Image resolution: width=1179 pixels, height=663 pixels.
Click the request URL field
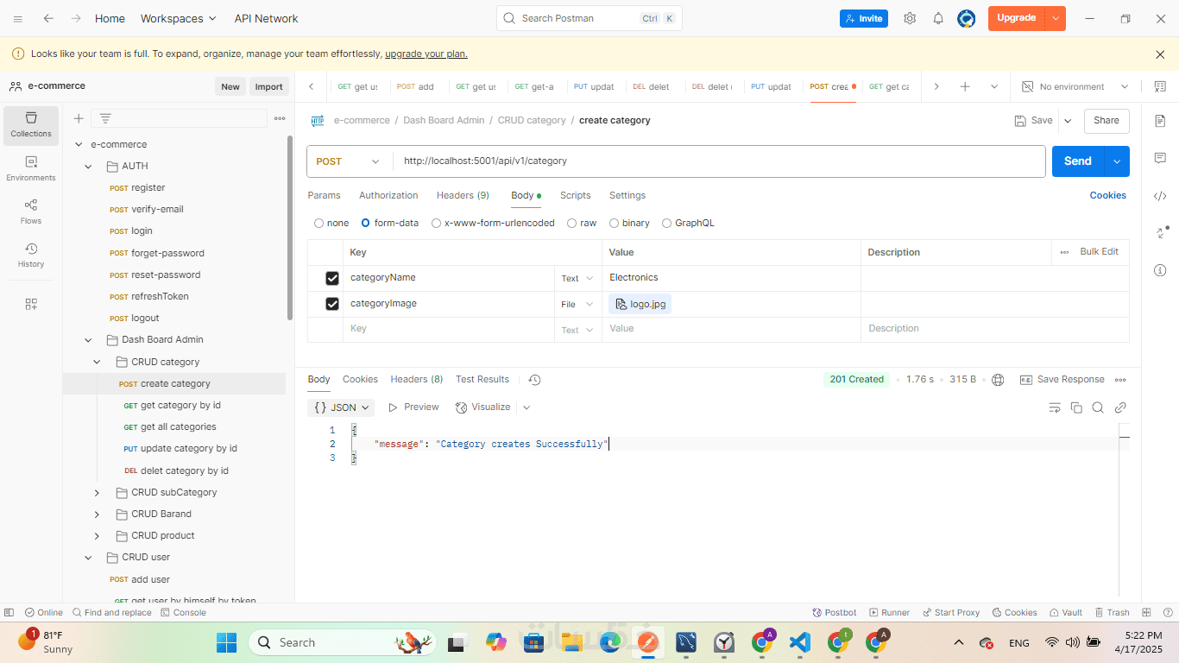(719, 161)
